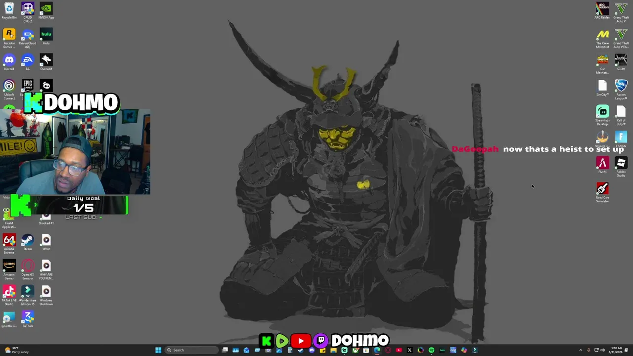This screenshot has height=356, width=633.
Task: Select the EA app shortcut
Action: click(28, 62)
